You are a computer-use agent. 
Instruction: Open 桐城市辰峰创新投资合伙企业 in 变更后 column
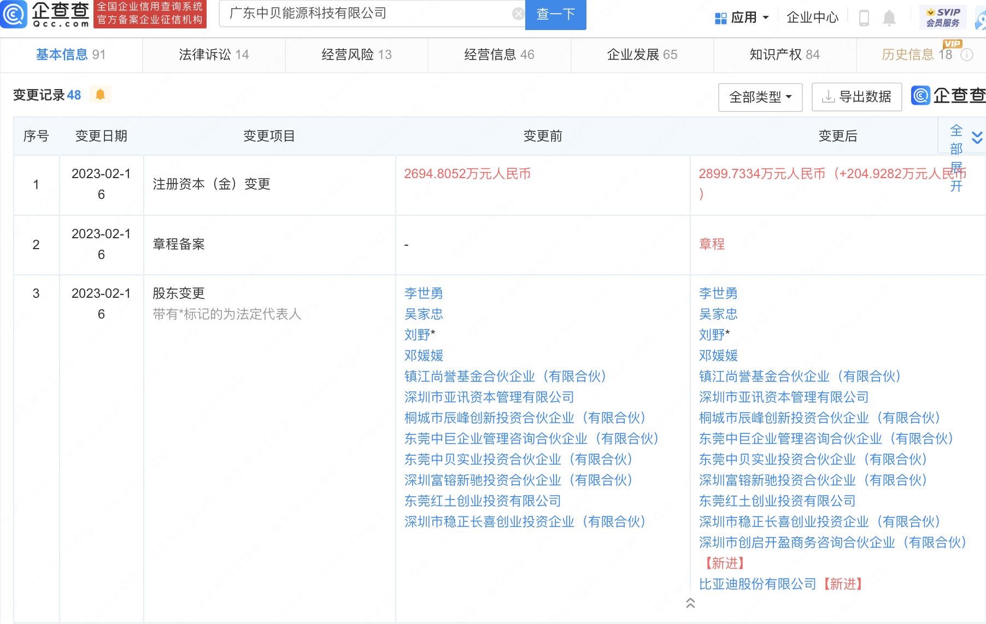(821, 418)
